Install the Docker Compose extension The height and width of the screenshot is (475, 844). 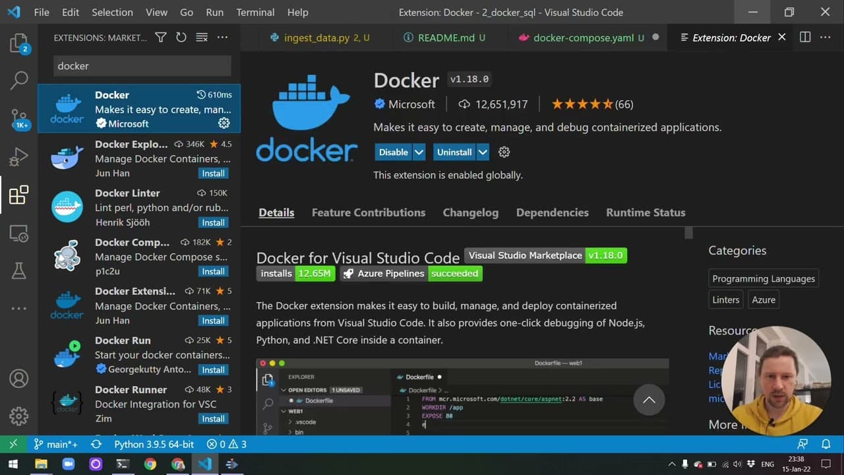[x=214, y=271]
